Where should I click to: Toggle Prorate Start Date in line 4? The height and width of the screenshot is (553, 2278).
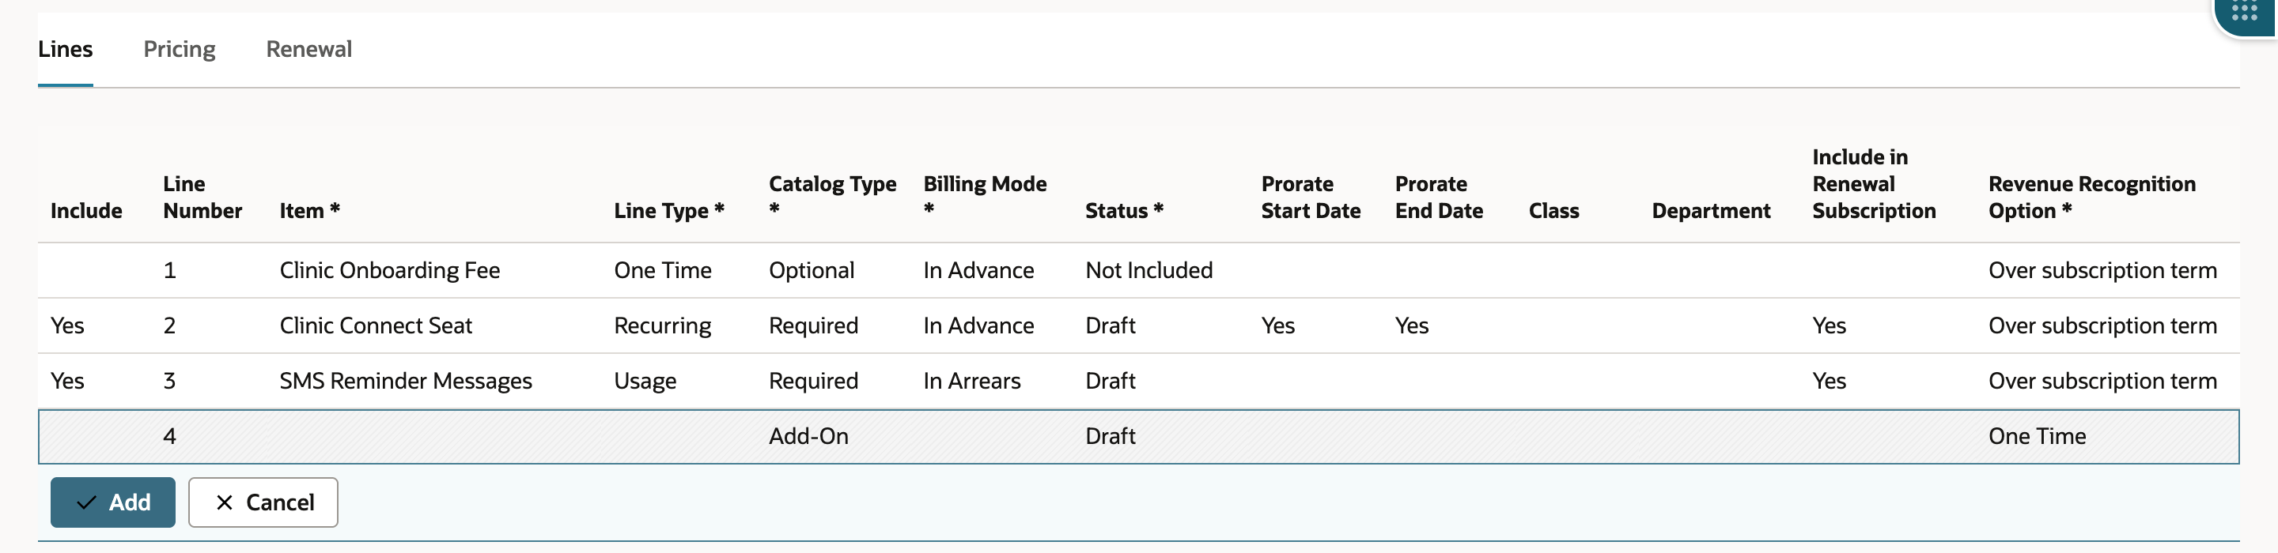(1316, 436)
